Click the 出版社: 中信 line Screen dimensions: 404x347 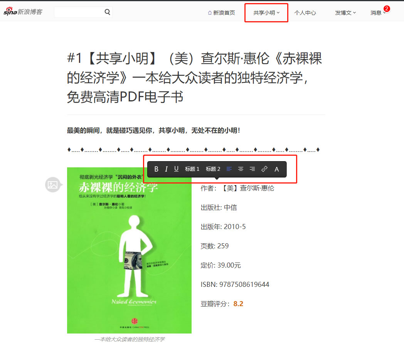click(219, 208)
